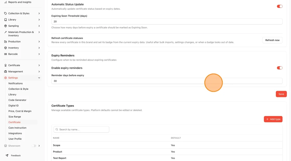291x161 pixels.
Task: Click the Showroom storefront icon
Action: (5, 146)
